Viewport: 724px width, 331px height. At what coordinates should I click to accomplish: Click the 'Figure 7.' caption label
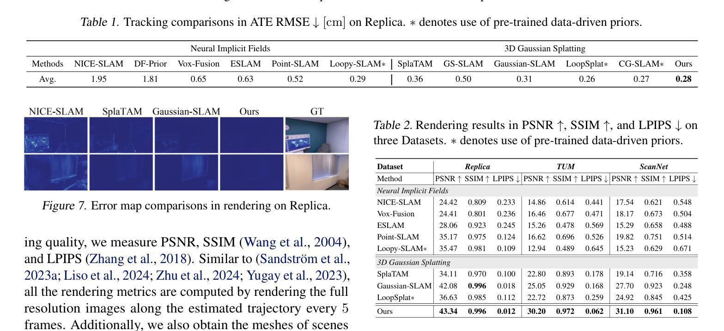(x=64, y=206)
